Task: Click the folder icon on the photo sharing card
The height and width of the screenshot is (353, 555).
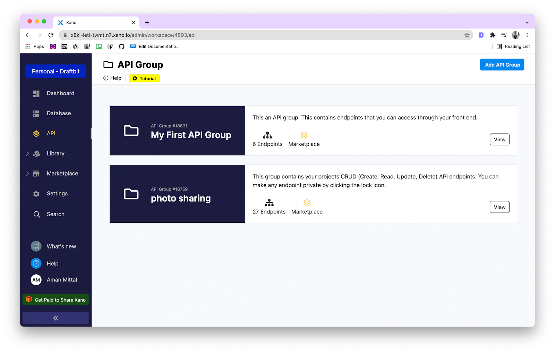Action: click(131, 194)
